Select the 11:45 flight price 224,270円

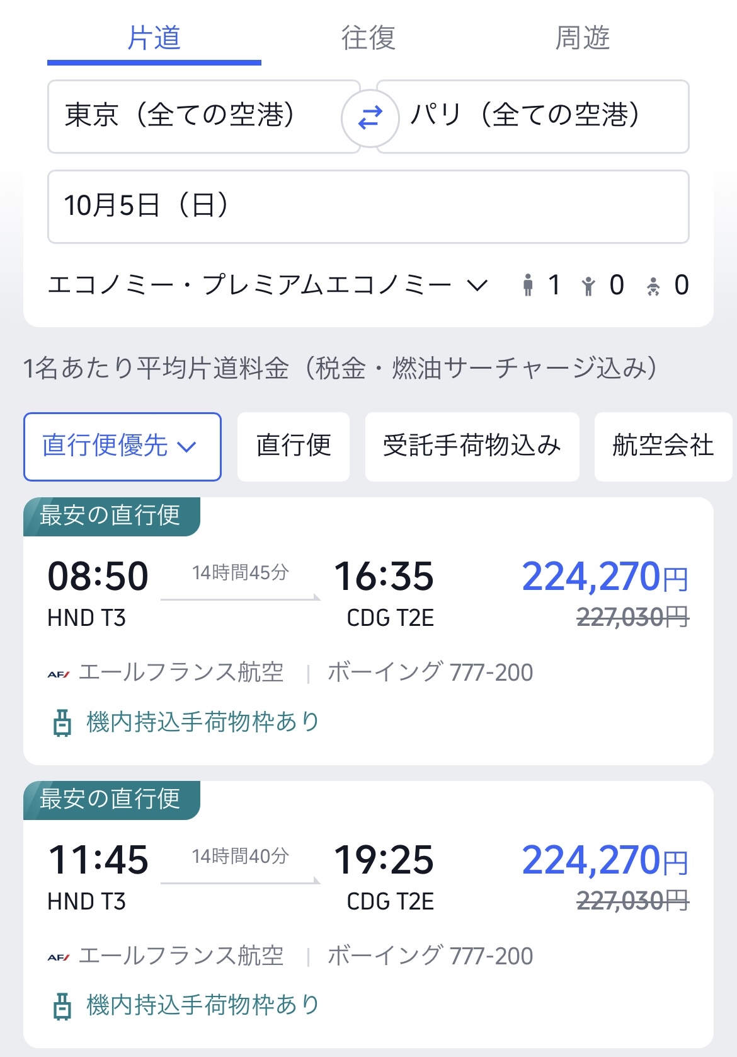click(x=605, y=860)
